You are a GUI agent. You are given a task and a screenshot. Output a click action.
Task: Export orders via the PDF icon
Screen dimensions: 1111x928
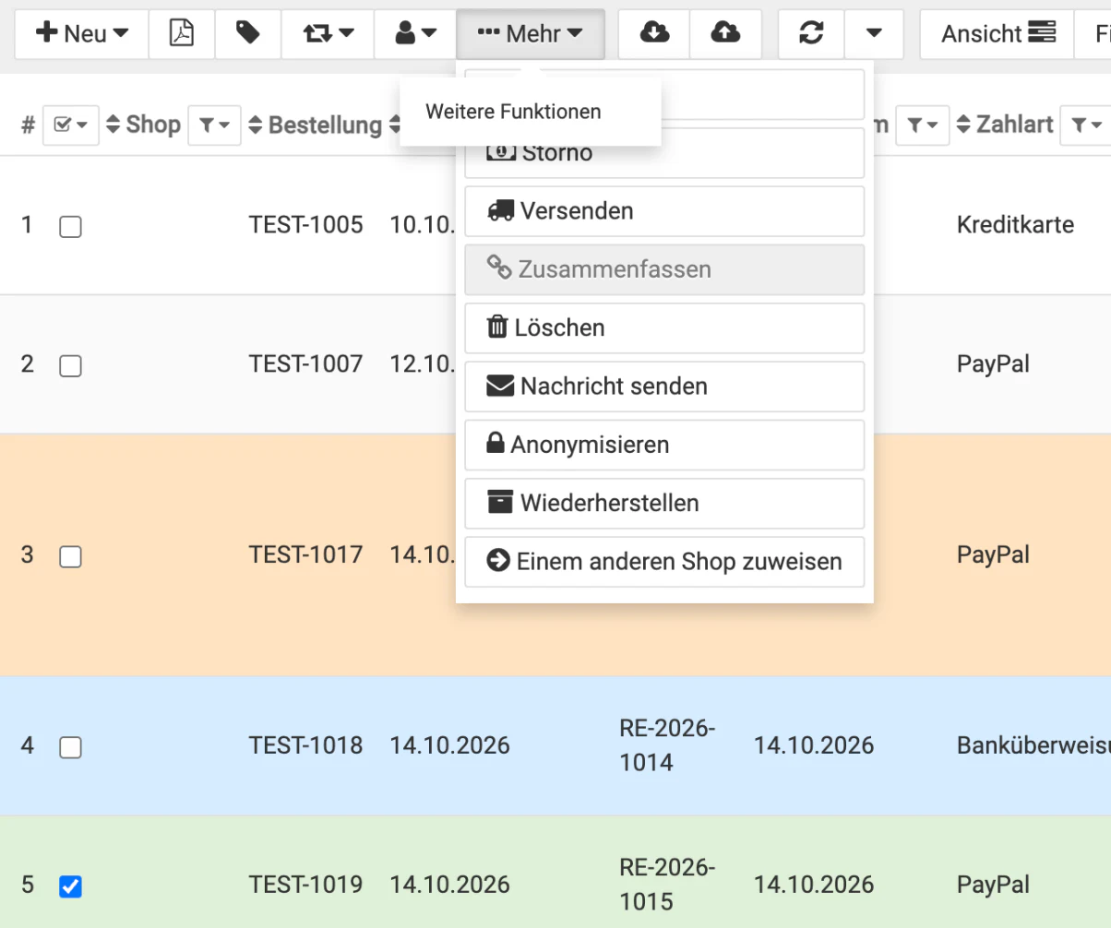181,34
